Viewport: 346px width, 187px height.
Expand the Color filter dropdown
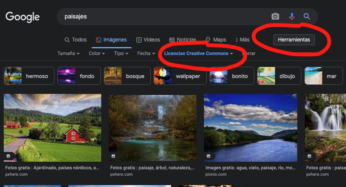(x=97, y=53)
